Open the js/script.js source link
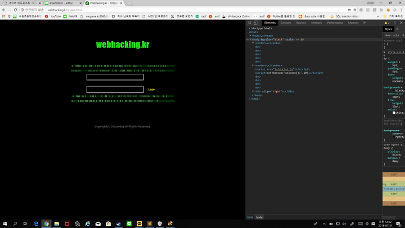 [x=284, y=69]
